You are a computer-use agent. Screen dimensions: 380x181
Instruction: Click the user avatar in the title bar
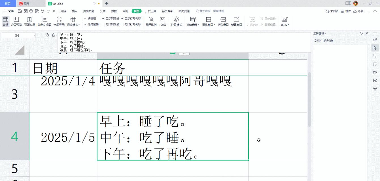pyautogui.click(x=356, y=3)
